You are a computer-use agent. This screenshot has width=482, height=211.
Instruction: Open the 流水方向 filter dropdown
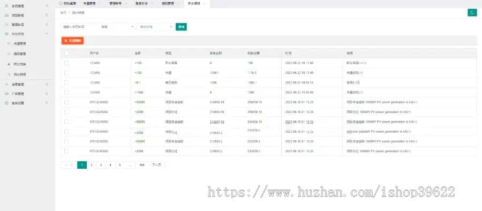[155, 27]
